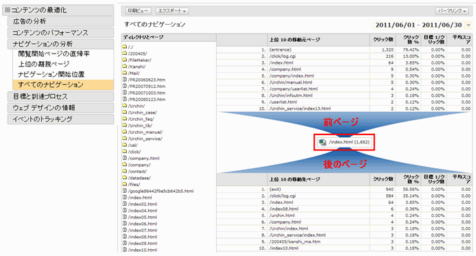
Task: Click the 上位 10 の移動先ページ column header
Action: point(294,179)
